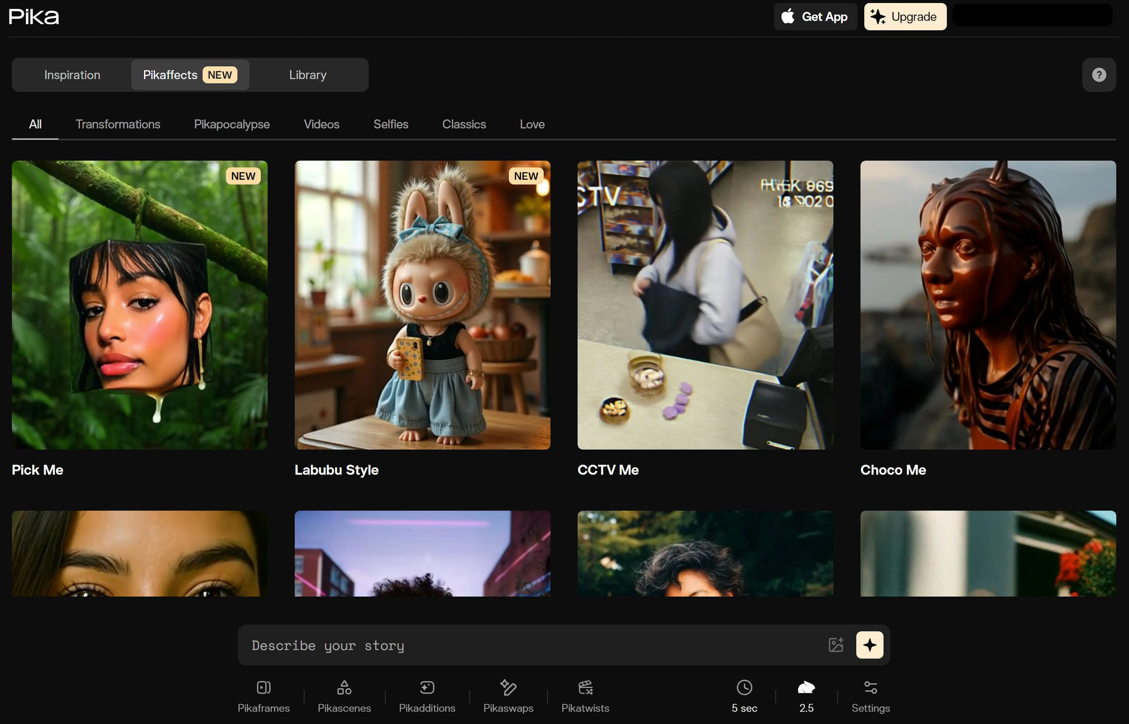Image resolution: width=1129 pixels, height=724 pixels.
Task: Click the add image icon in prompt box
Action: click(836, 645)
